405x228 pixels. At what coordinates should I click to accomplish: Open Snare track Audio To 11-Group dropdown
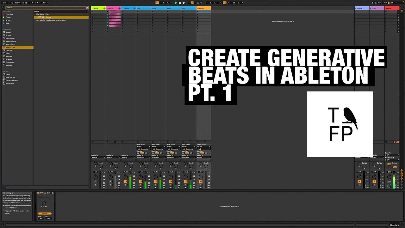coord(159,157)
